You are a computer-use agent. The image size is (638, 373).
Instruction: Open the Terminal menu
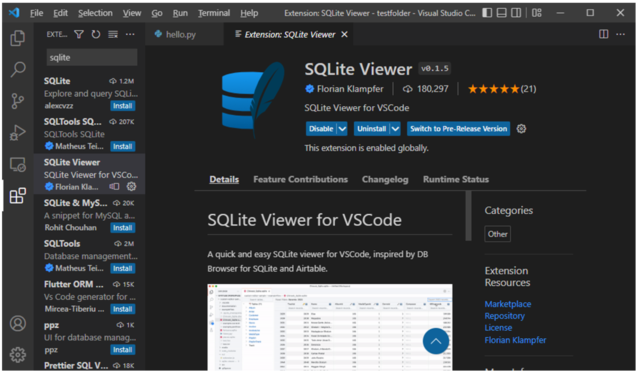point(214,13)
